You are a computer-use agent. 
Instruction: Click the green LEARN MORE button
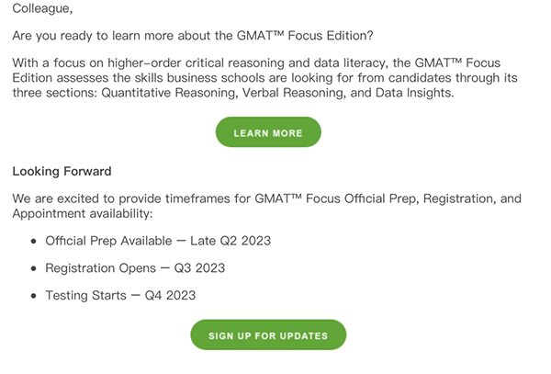click(x=268, y=133)
